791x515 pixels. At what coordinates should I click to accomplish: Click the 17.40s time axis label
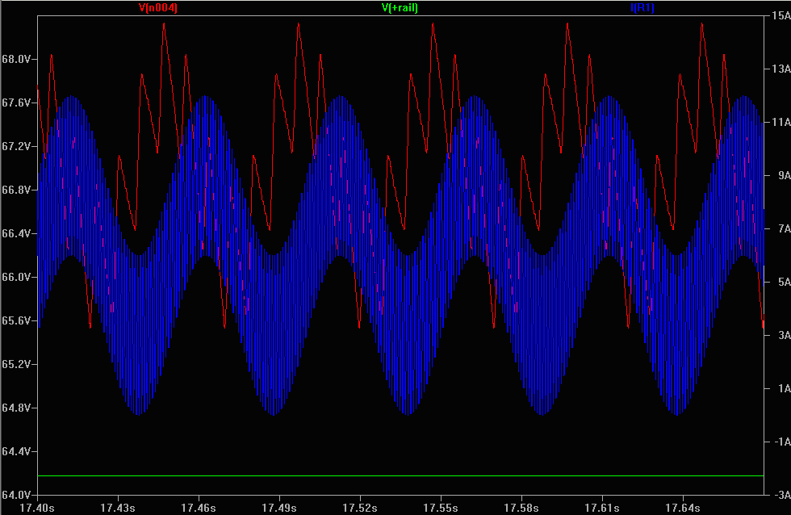point(37,508)
